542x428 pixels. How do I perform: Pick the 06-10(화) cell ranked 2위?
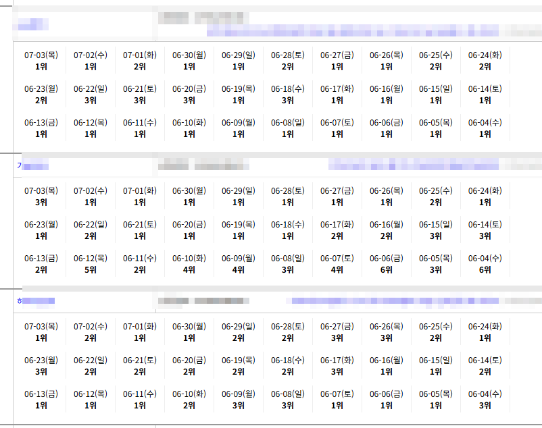point(189,400)
